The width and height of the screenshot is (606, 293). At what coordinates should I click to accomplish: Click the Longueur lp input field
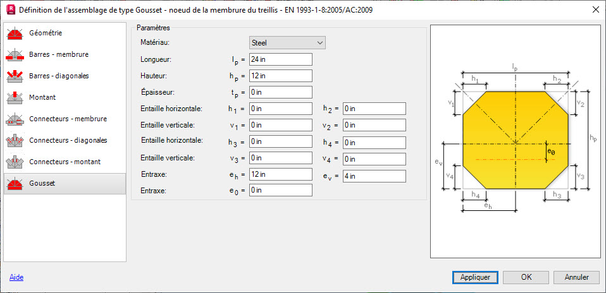tap(281, 59)
